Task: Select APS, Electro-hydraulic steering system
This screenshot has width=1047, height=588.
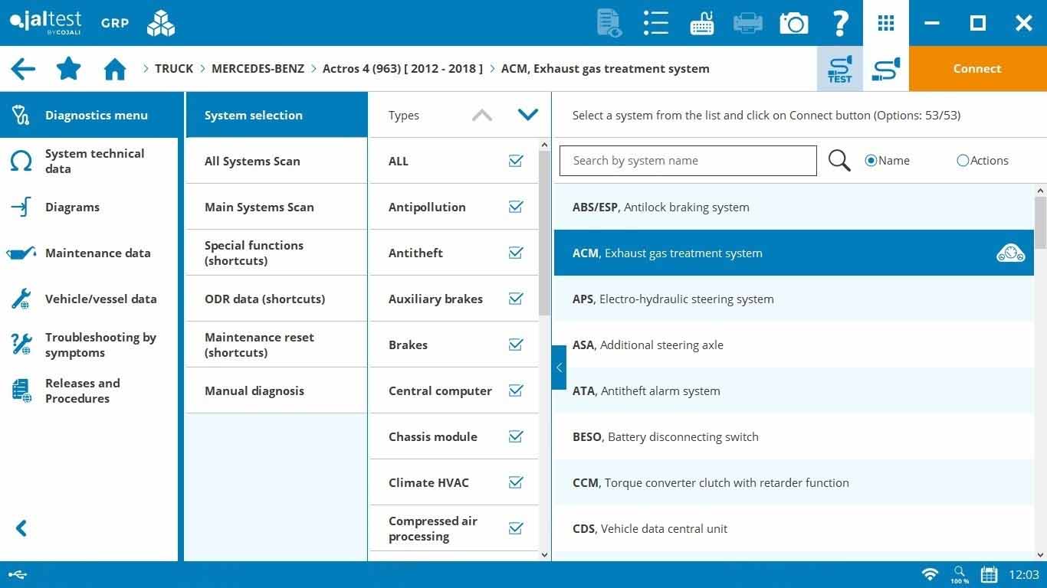Action: pyautogui.click(x=793, y=299)
